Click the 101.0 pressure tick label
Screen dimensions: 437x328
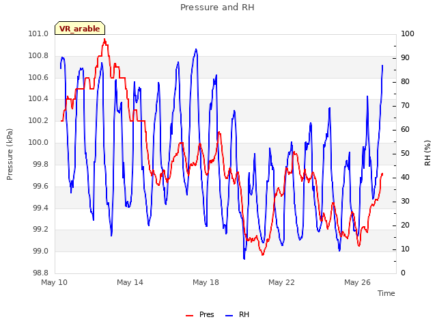pyautogui.click(x=38, y=34)
